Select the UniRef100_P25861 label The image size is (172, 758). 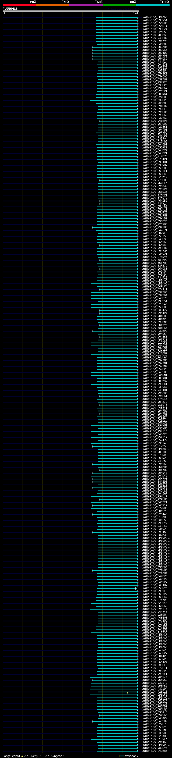154,127
